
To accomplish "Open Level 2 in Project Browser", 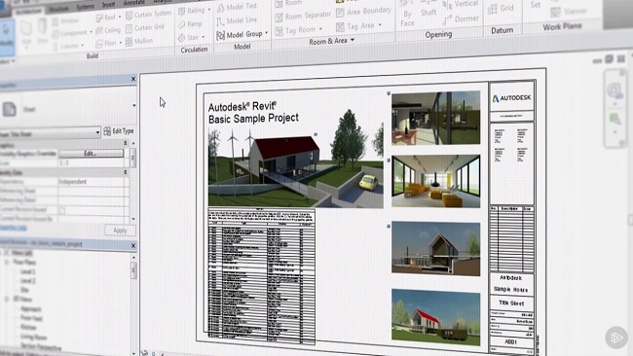I will pos(28,281).
